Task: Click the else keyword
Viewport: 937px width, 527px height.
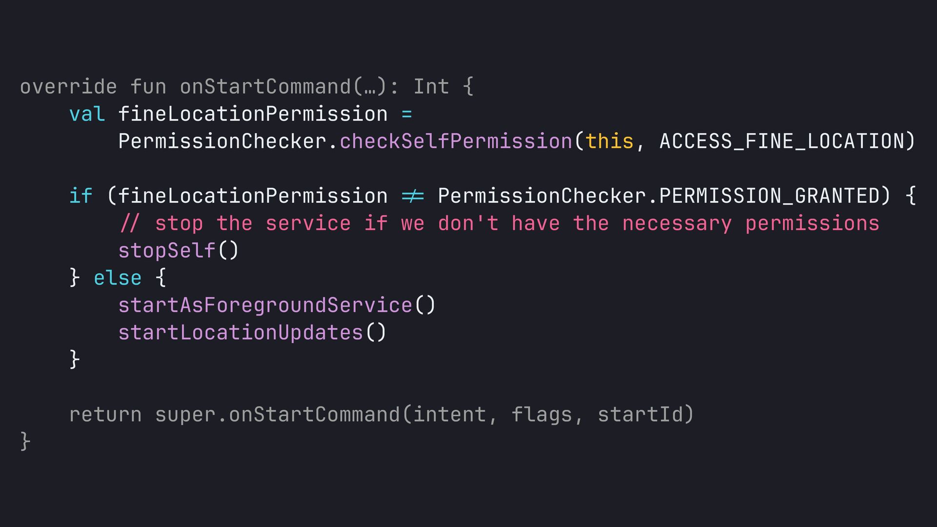Action: click(118, 278)
